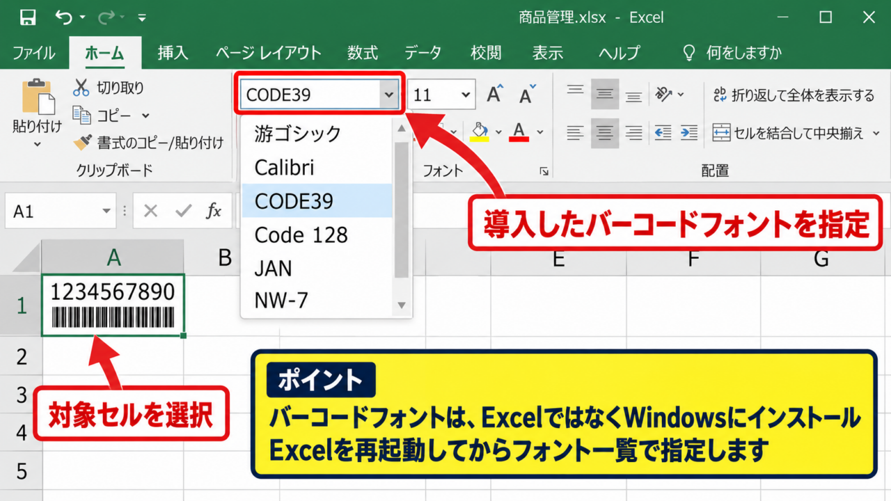The height and width of the screenshot is (501, 891).
Task: Click the Undo arrow icon
Action: [x=63, y=17]
